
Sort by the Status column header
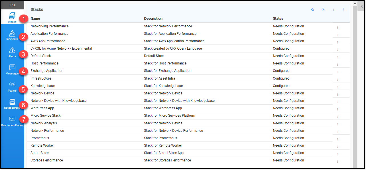point(278,19)
